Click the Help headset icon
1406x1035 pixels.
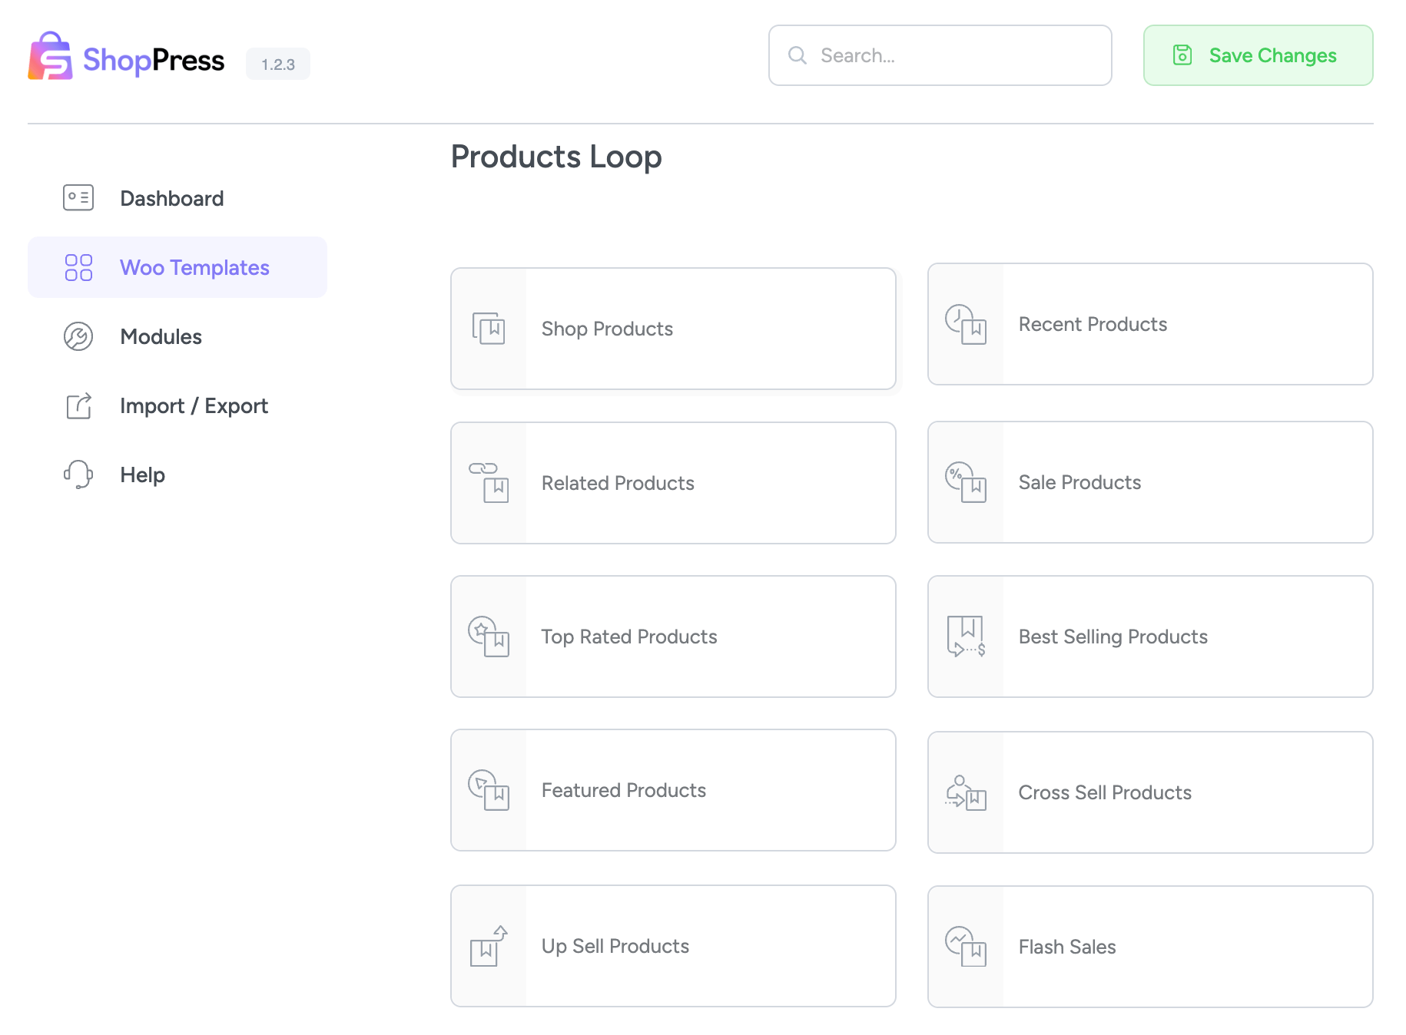77,475
